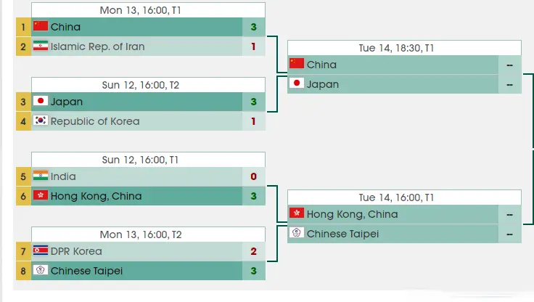Viewport: 534px width, 302px height.
Task: Click the seed number 5 badge
Action: tap(22, 176)
